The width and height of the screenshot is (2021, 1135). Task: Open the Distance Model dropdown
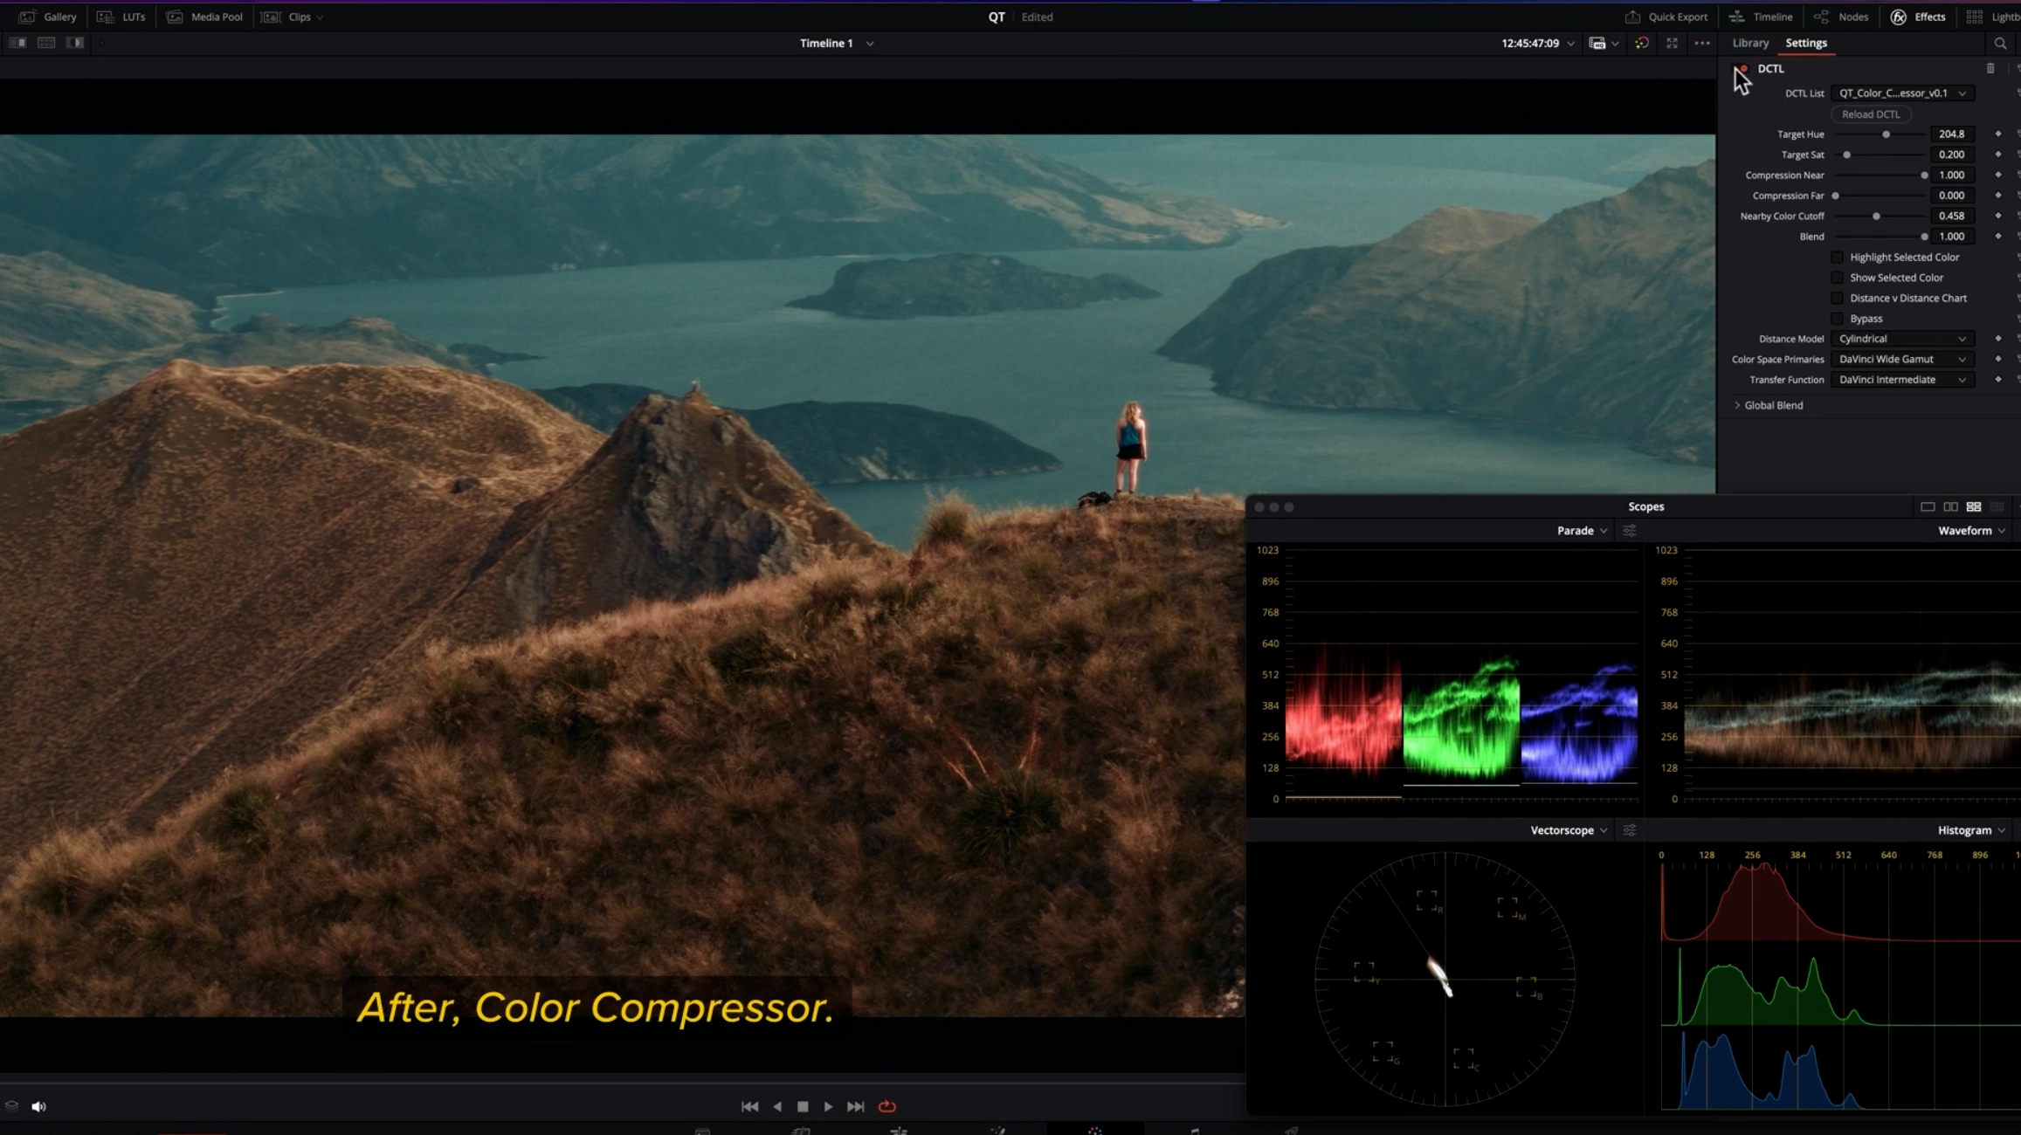[1901, 339]
